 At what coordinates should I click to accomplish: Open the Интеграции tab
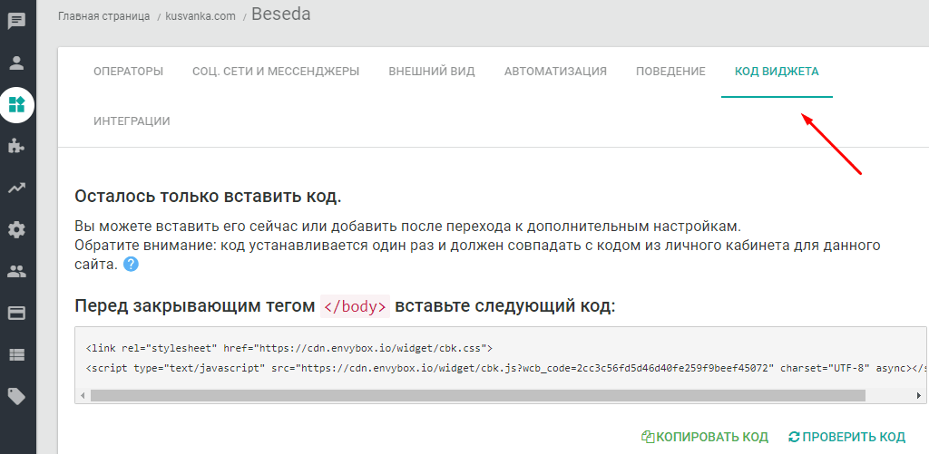[x=132, y=121]
